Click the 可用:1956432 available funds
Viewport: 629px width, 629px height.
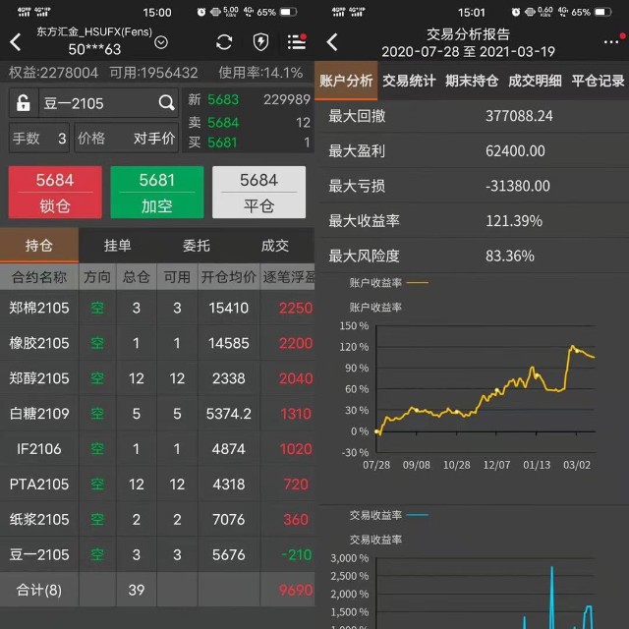153,73
